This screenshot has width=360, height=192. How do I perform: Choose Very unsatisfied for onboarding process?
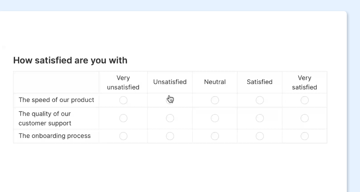[123, 136]
